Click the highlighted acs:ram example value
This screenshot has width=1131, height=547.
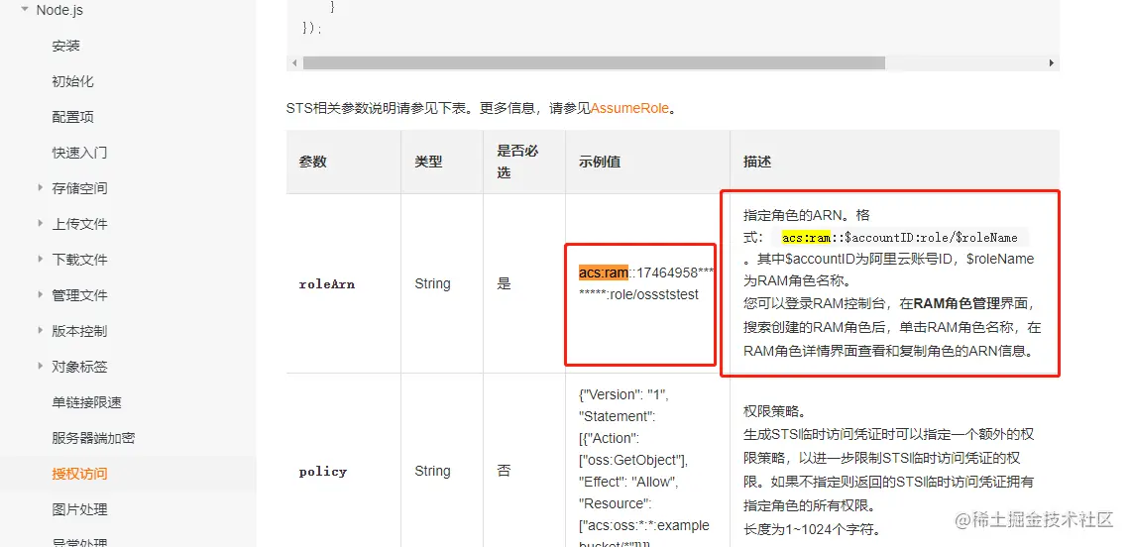603,273
